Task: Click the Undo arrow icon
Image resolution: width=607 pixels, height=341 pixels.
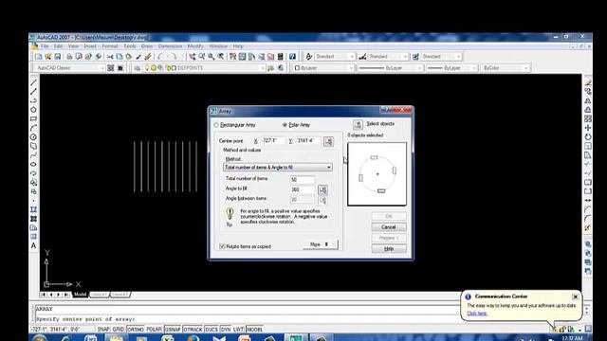Action: pyautogui.click(x=160, y=57)
